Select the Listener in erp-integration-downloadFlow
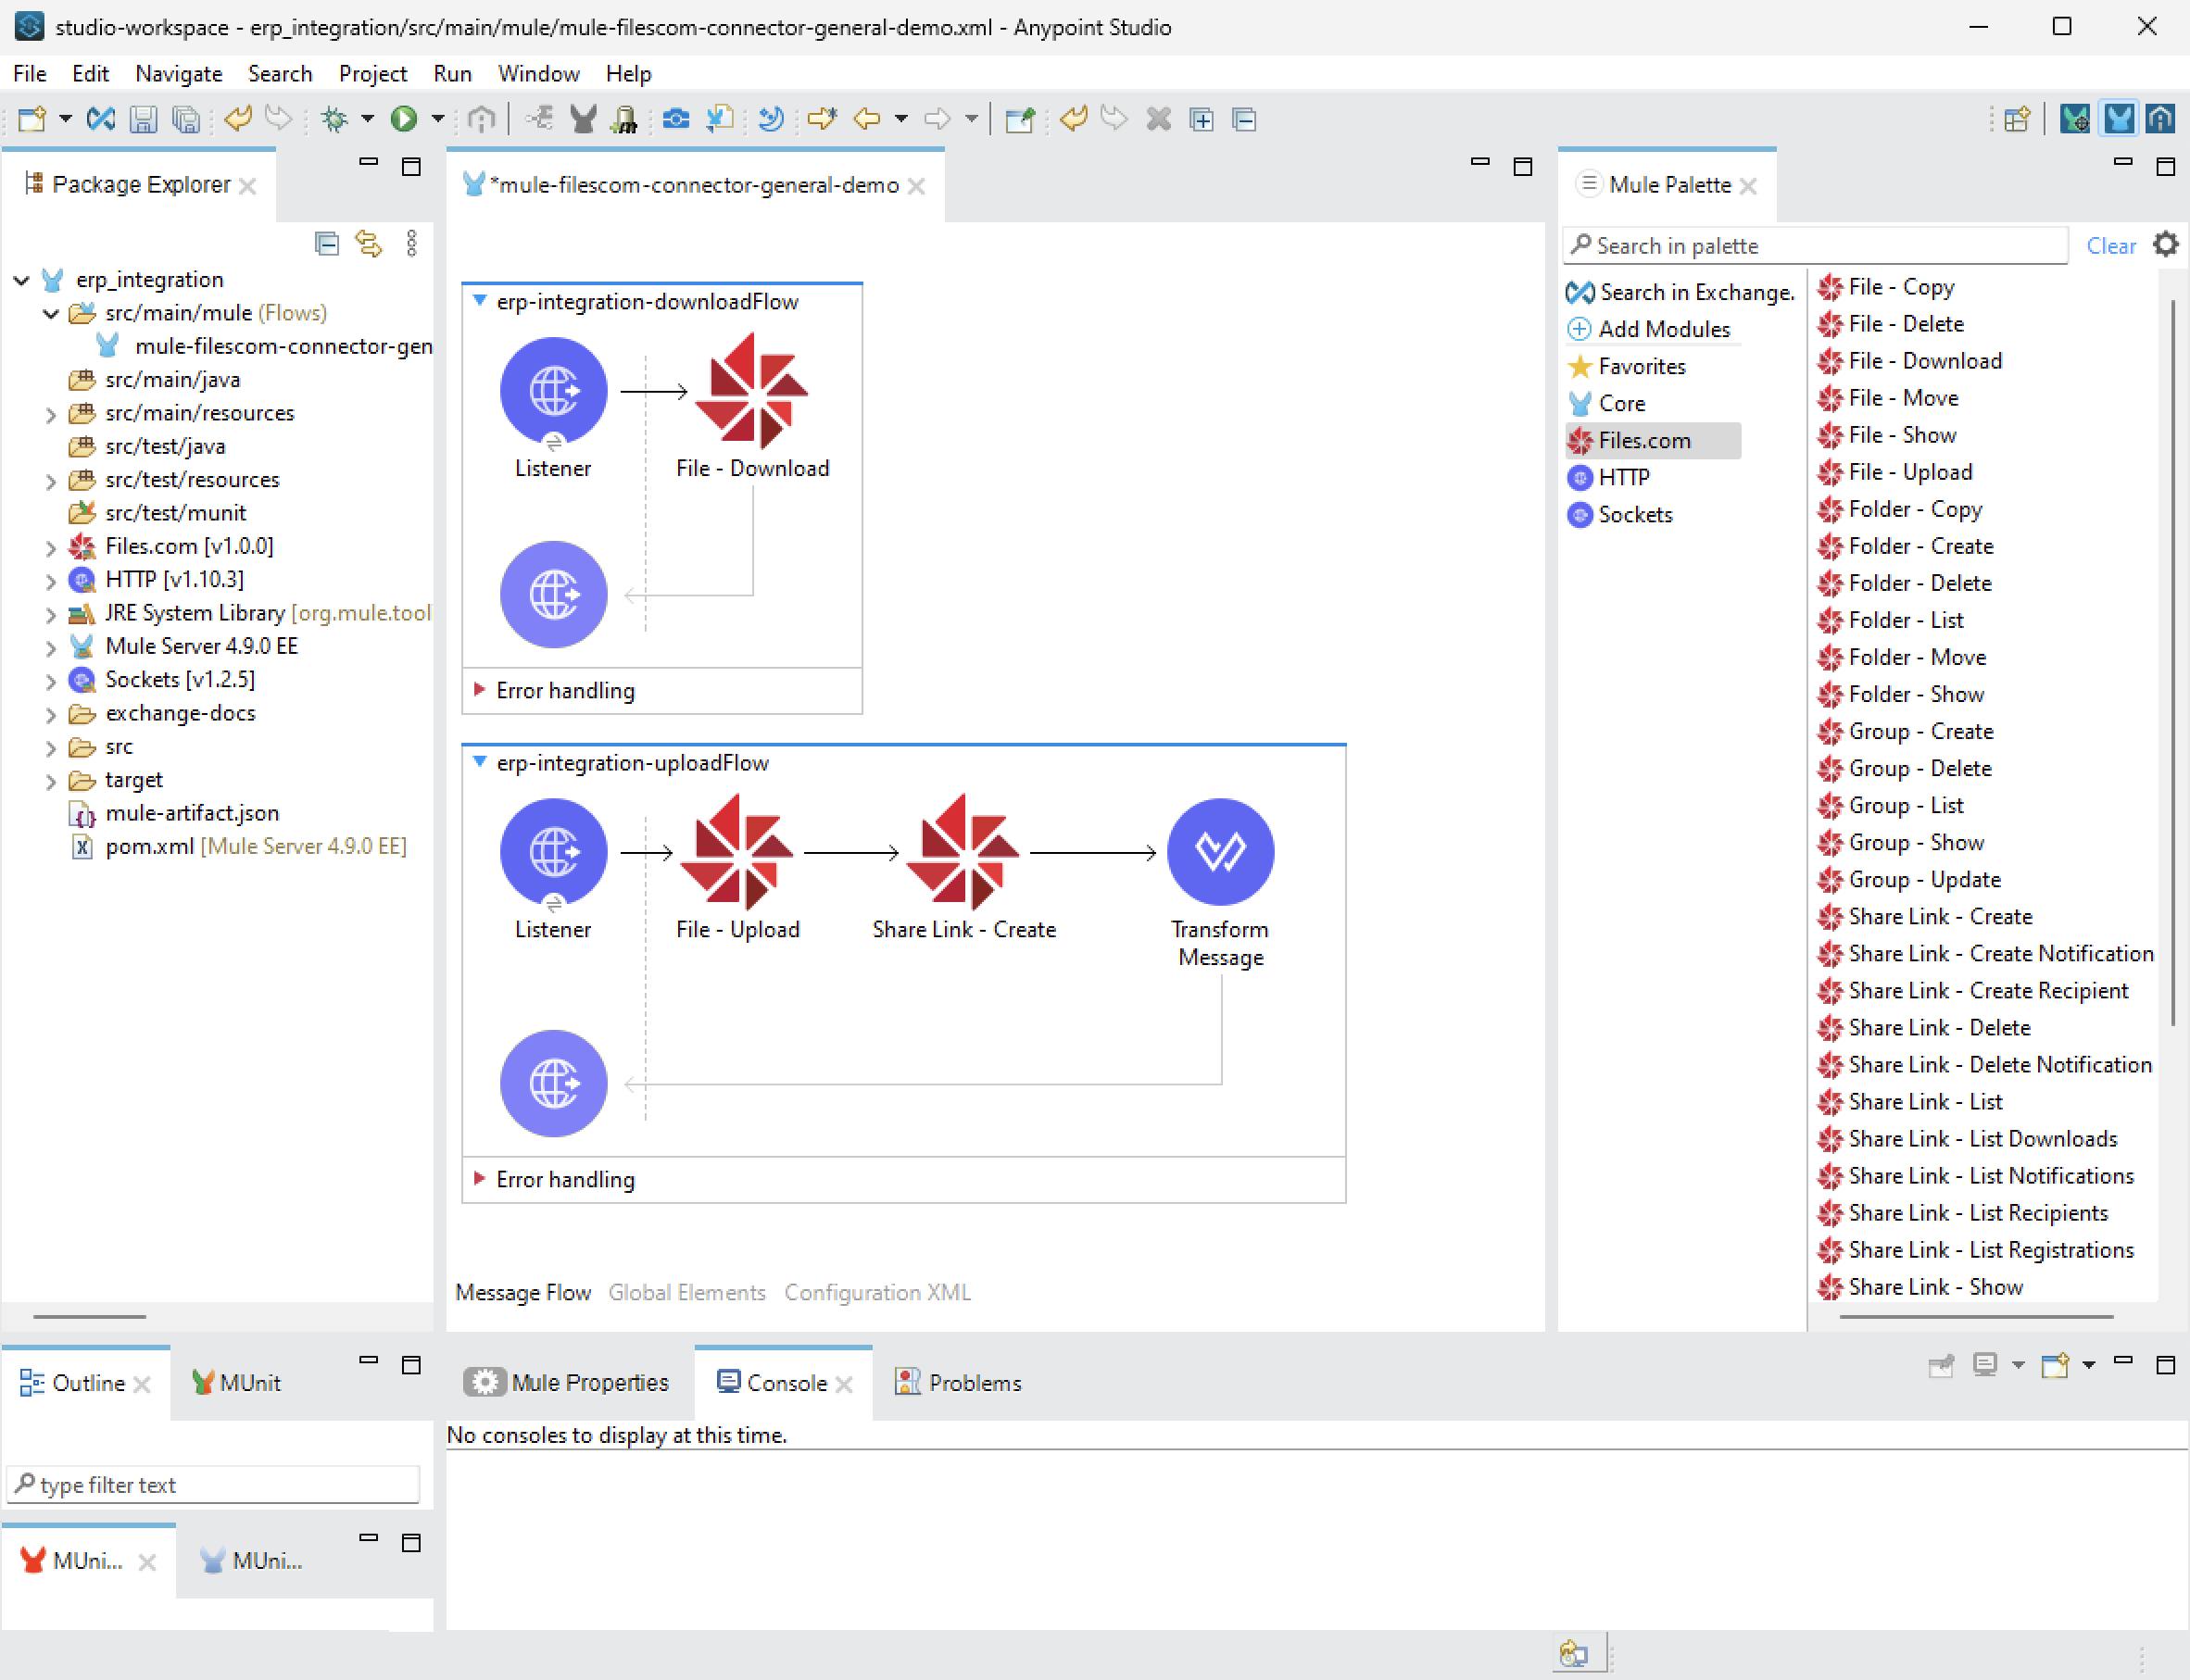 (x=553, y=390)
